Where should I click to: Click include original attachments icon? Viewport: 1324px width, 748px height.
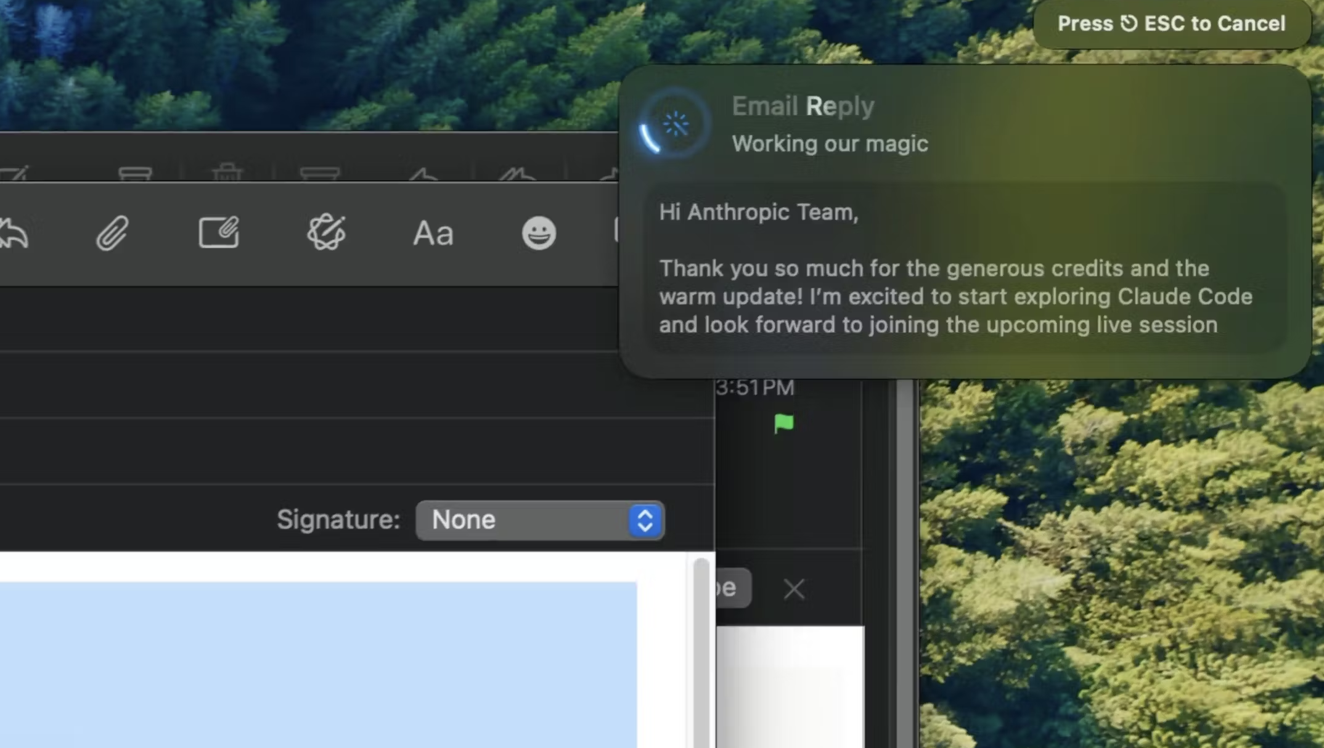pyautogui.click(x=219, y=233)
